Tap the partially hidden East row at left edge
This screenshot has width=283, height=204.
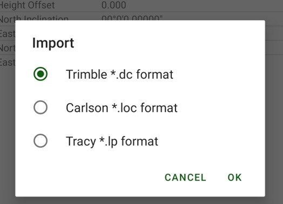[x=8, y=33]
